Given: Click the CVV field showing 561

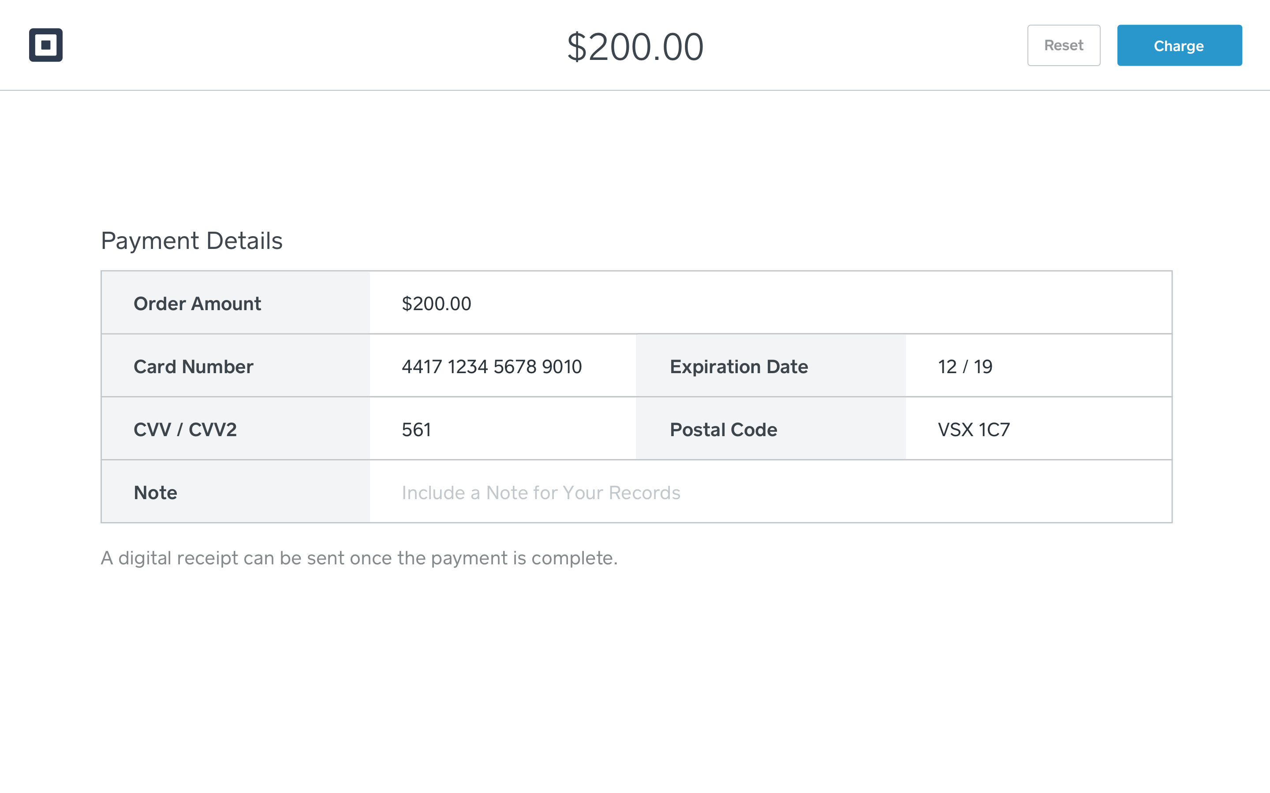Looking at the screenshot, I should (x=417, y=430).
